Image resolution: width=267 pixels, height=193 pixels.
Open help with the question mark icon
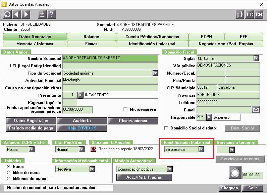52,14
